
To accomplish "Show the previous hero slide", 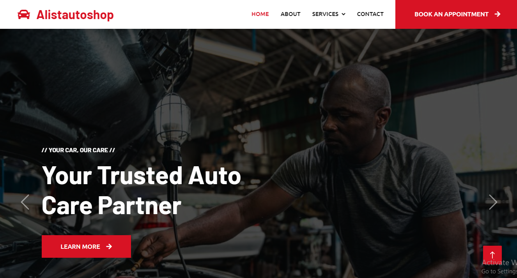I will pos(25,202).
